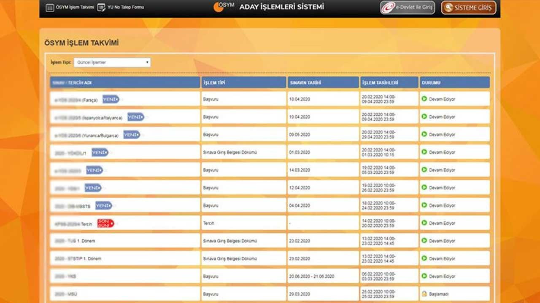Click the SINAV / TERCİH ADI column header

click(125, 82)
